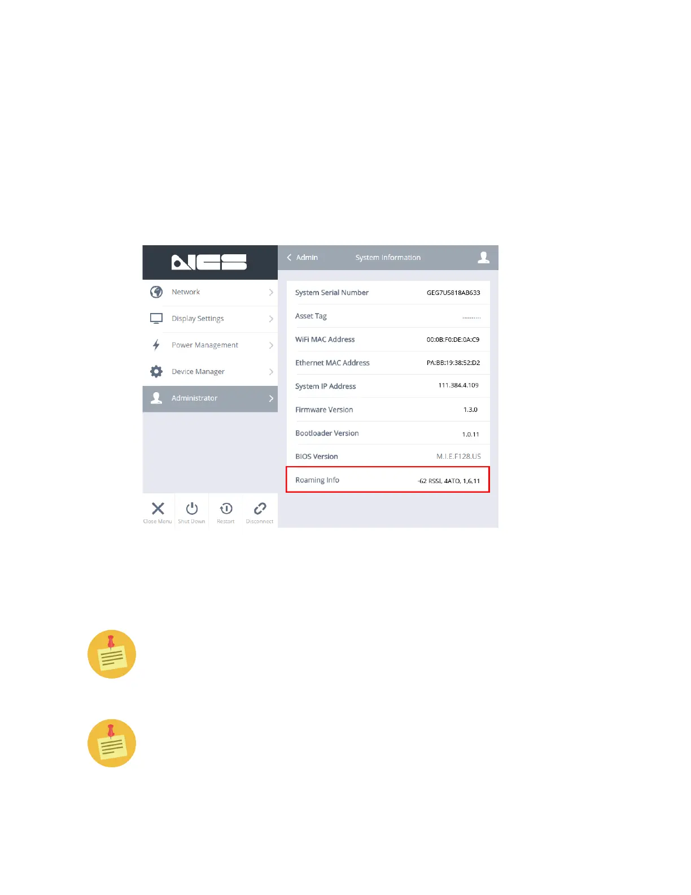Click the Network globe icon
This screenshot has height=895, width=691.
156,292
